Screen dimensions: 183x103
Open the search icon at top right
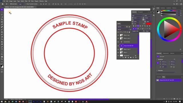click(174, 4)
